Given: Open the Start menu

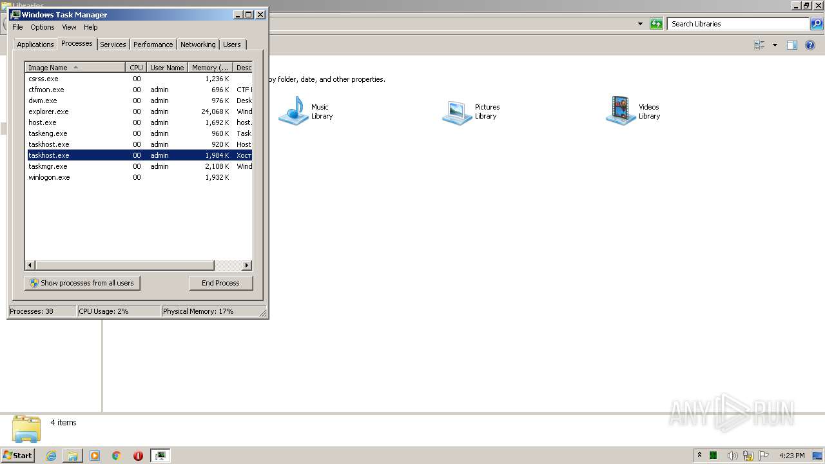Looking at the screenshot, I should tap(17, 456).
